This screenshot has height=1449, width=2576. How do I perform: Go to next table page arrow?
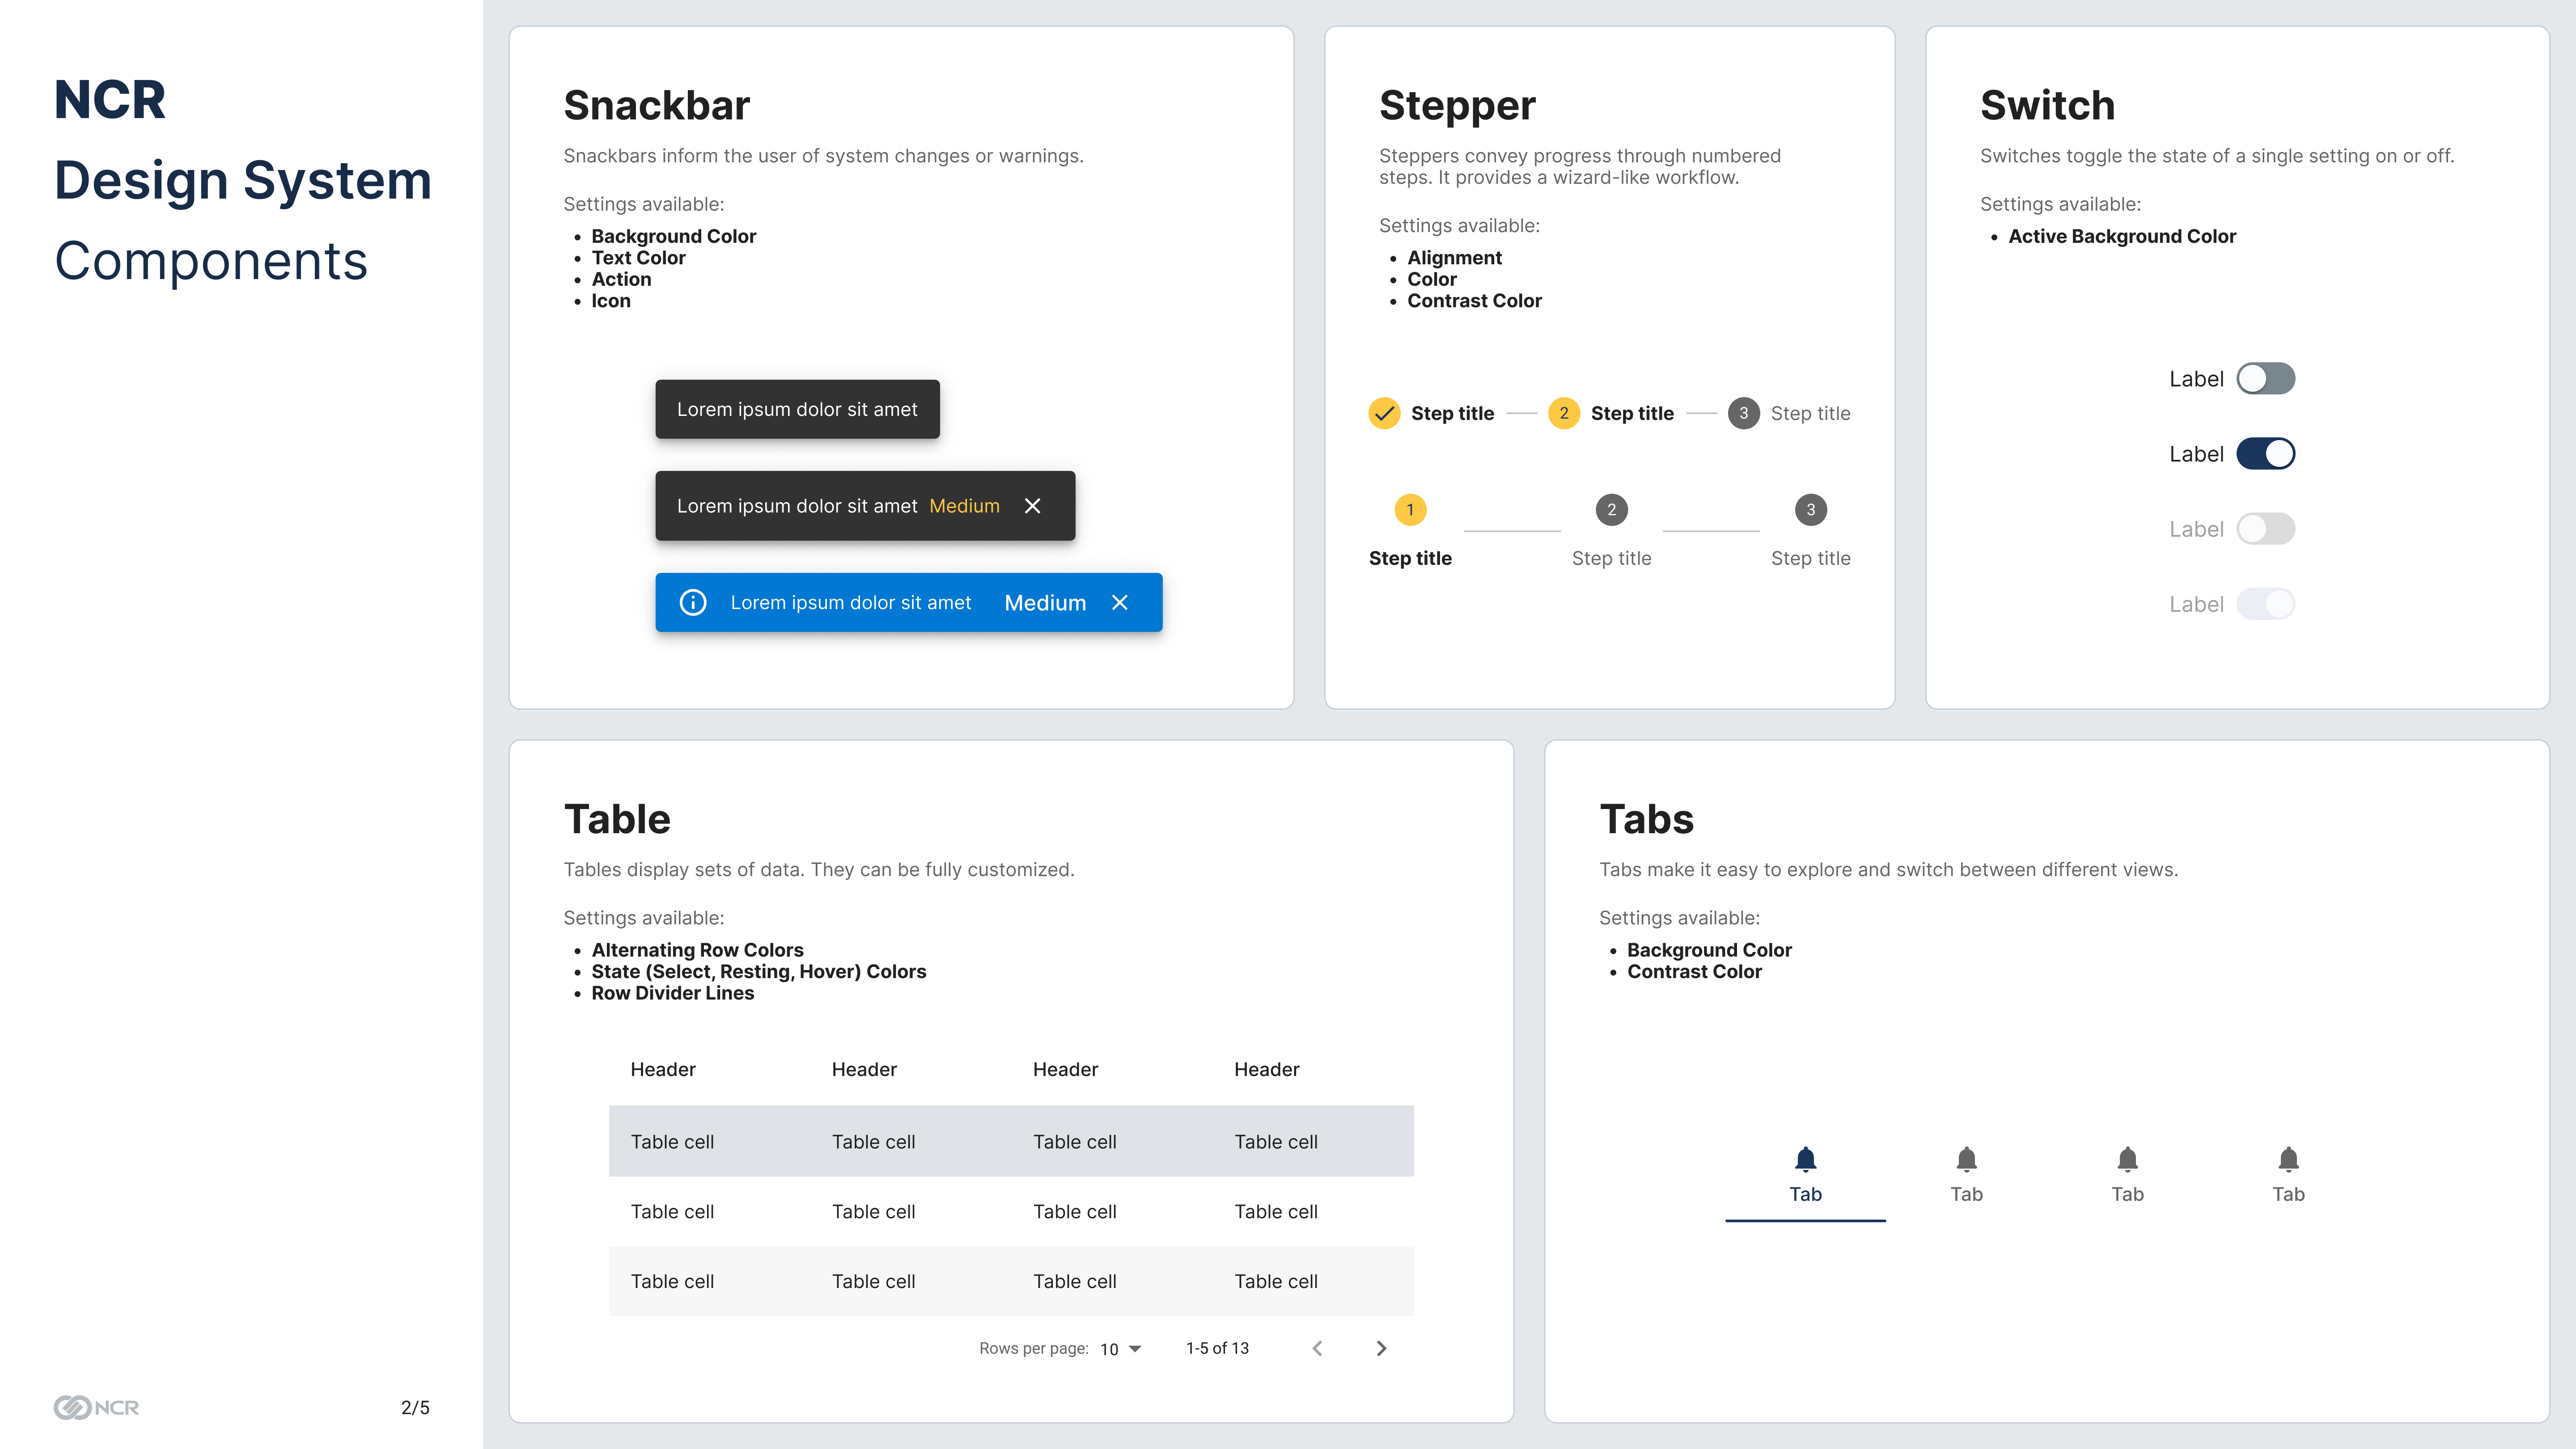click(x=1381, y=1348)
